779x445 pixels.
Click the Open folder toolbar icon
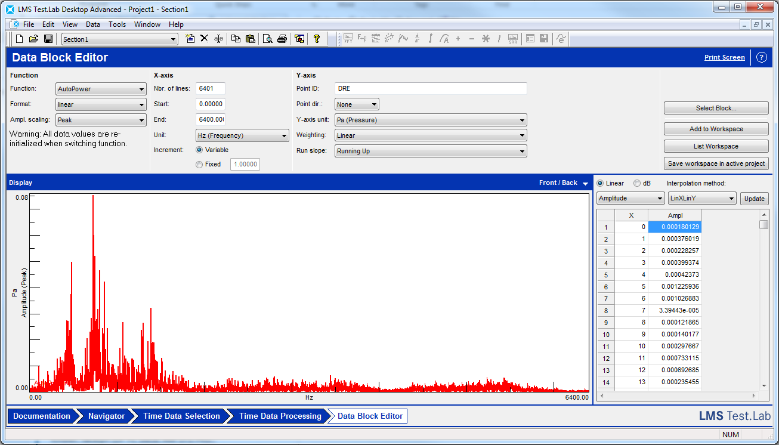(x=34, y=39)
